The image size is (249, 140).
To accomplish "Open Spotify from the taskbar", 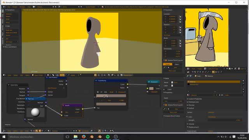I will 108,136.
